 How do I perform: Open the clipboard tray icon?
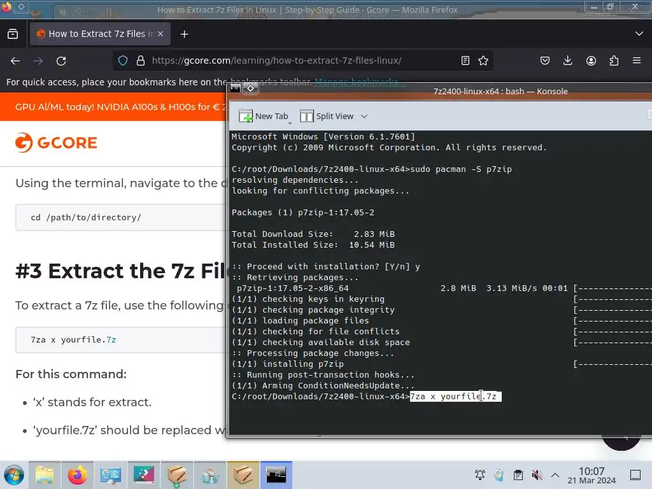click(x=518, y=475)
